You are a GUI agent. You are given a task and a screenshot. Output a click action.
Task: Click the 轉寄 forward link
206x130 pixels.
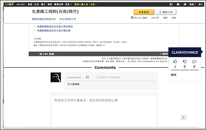tap(165, 18)
